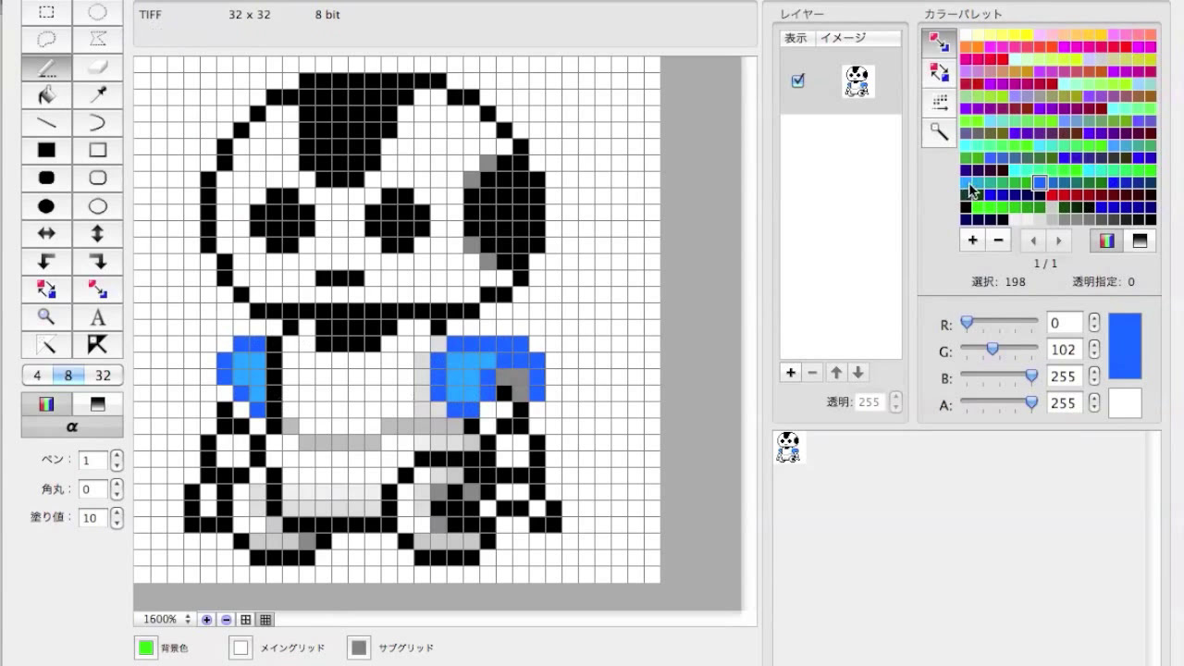Click the corner radius stepper

tap(117, 489)
